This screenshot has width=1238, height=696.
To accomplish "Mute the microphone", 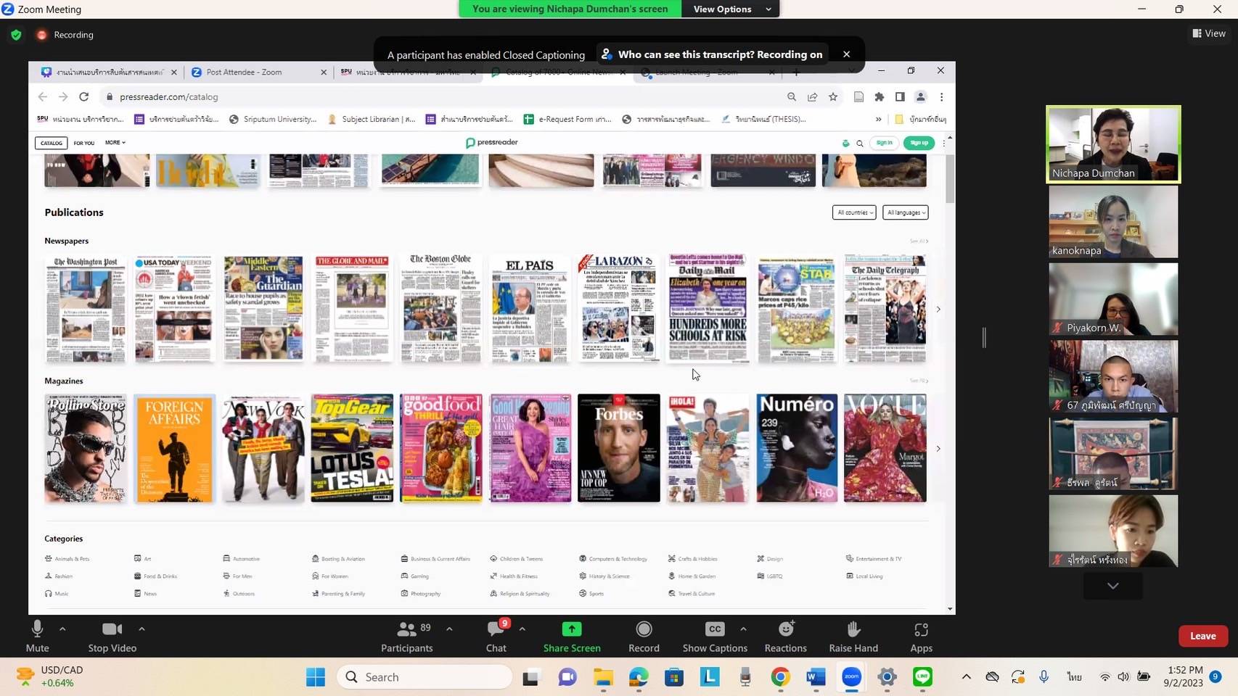I will tap(37, 629).
